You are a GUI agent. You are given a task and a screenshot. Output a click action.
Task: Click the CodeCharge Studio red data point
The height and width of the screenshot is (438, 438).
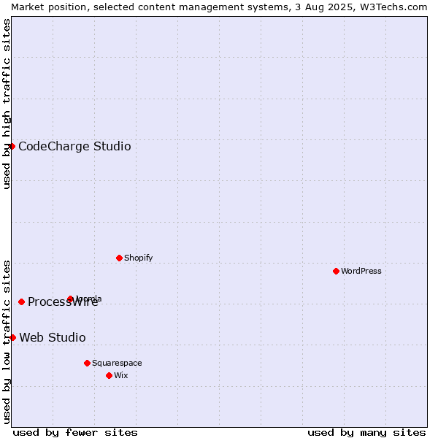[12, 147]
